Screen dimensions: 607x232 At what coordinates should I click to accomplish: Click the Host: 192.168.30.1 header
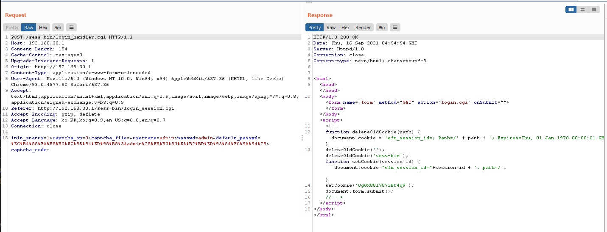(38, 43)
